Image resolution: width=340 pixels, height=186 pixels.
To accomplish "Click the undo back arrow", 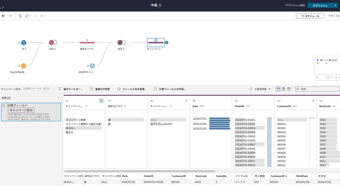I will pyautogui.click(x=3, y=16).
